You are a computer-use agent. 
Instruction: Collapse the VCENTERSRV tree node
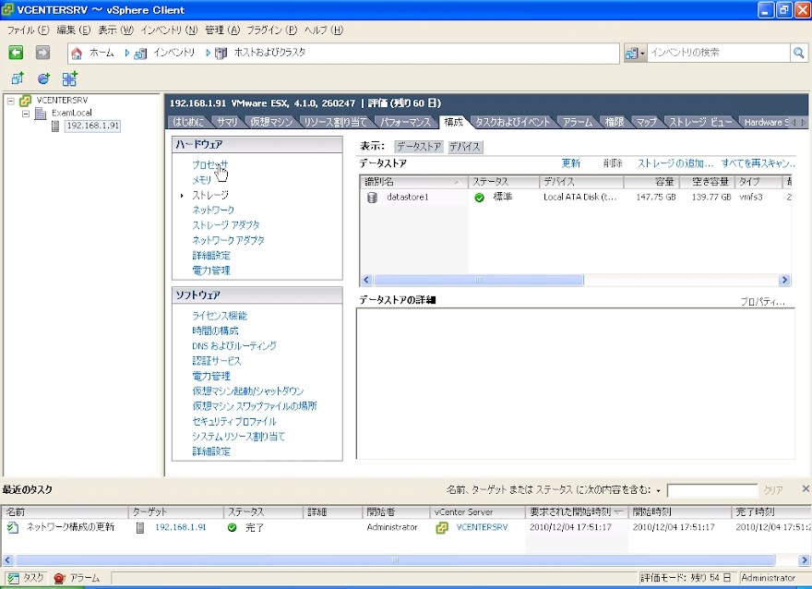11,101
